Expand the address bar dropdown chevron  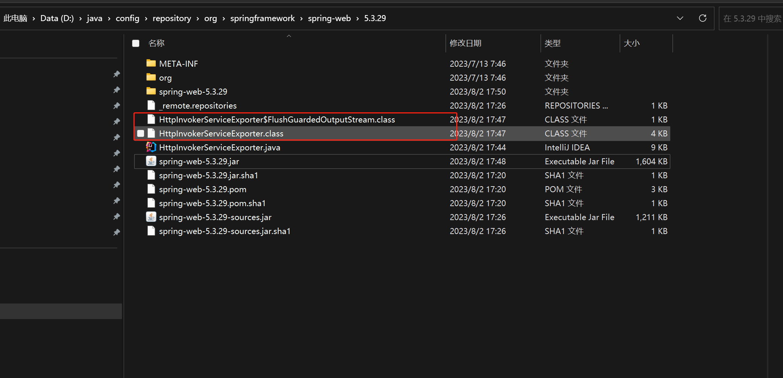coord(680,18)
